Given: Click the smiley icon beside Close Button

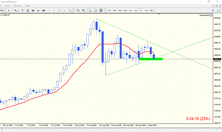Looking at the screenshot, I should (x=211, y=15).
